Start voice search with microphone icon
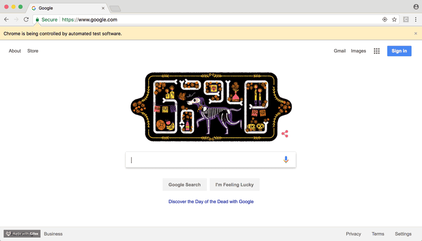 286,160
